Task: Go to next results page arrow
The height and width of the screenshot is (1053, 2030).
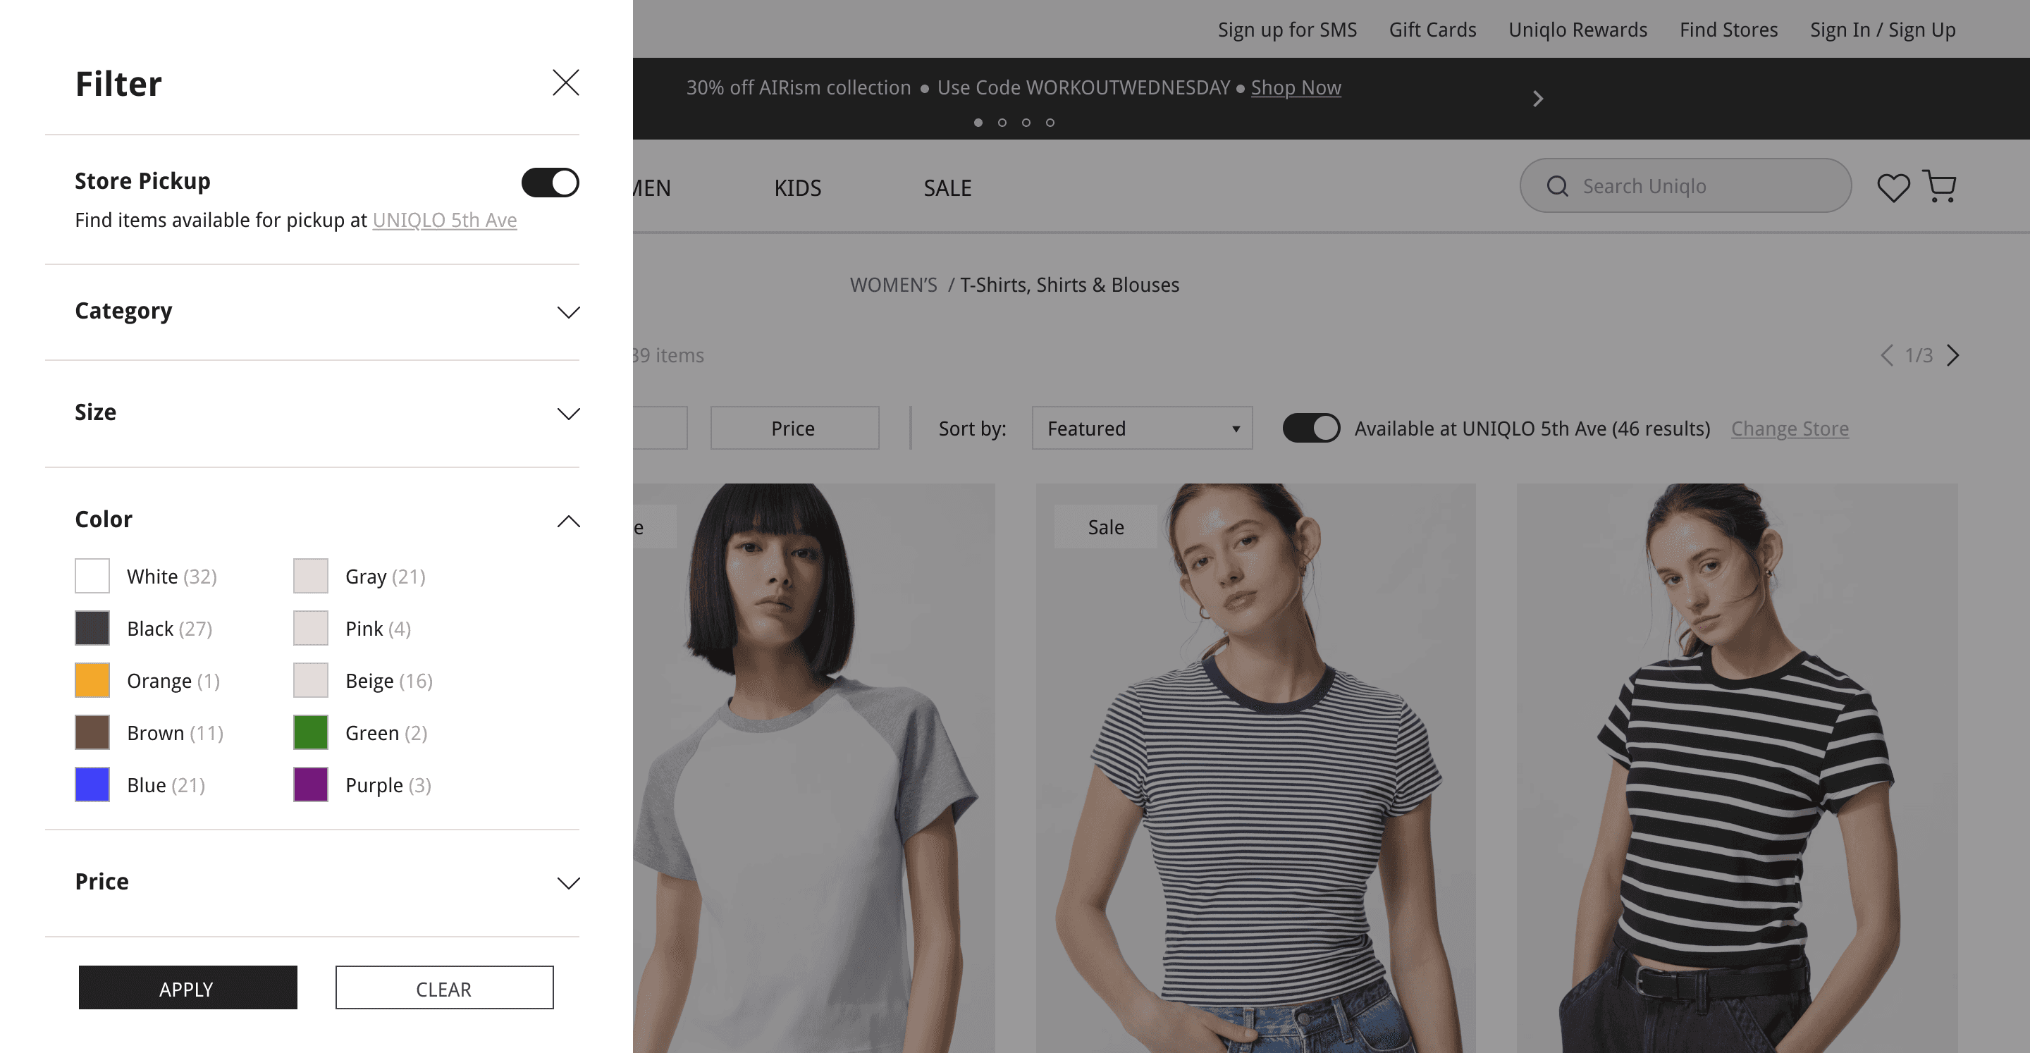Action: 1952,355
